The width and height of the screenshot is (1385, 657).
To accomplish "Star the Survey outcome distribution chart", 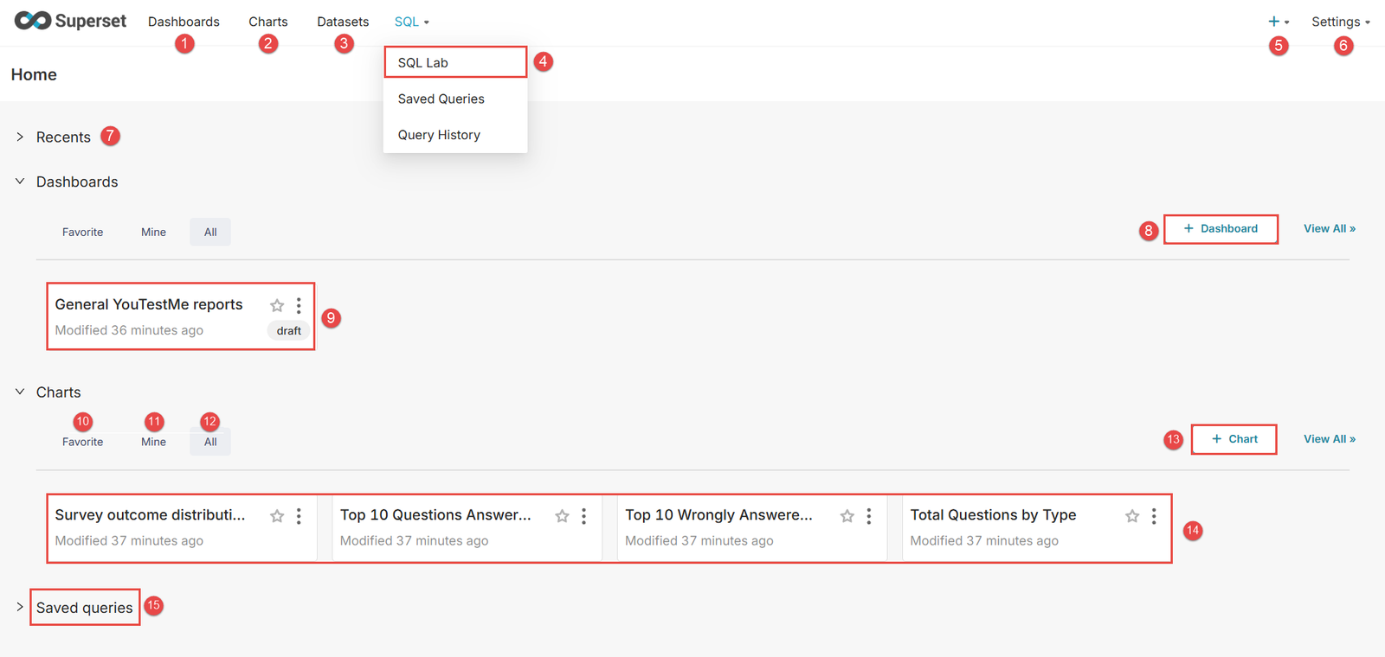I will click(277, 516).
